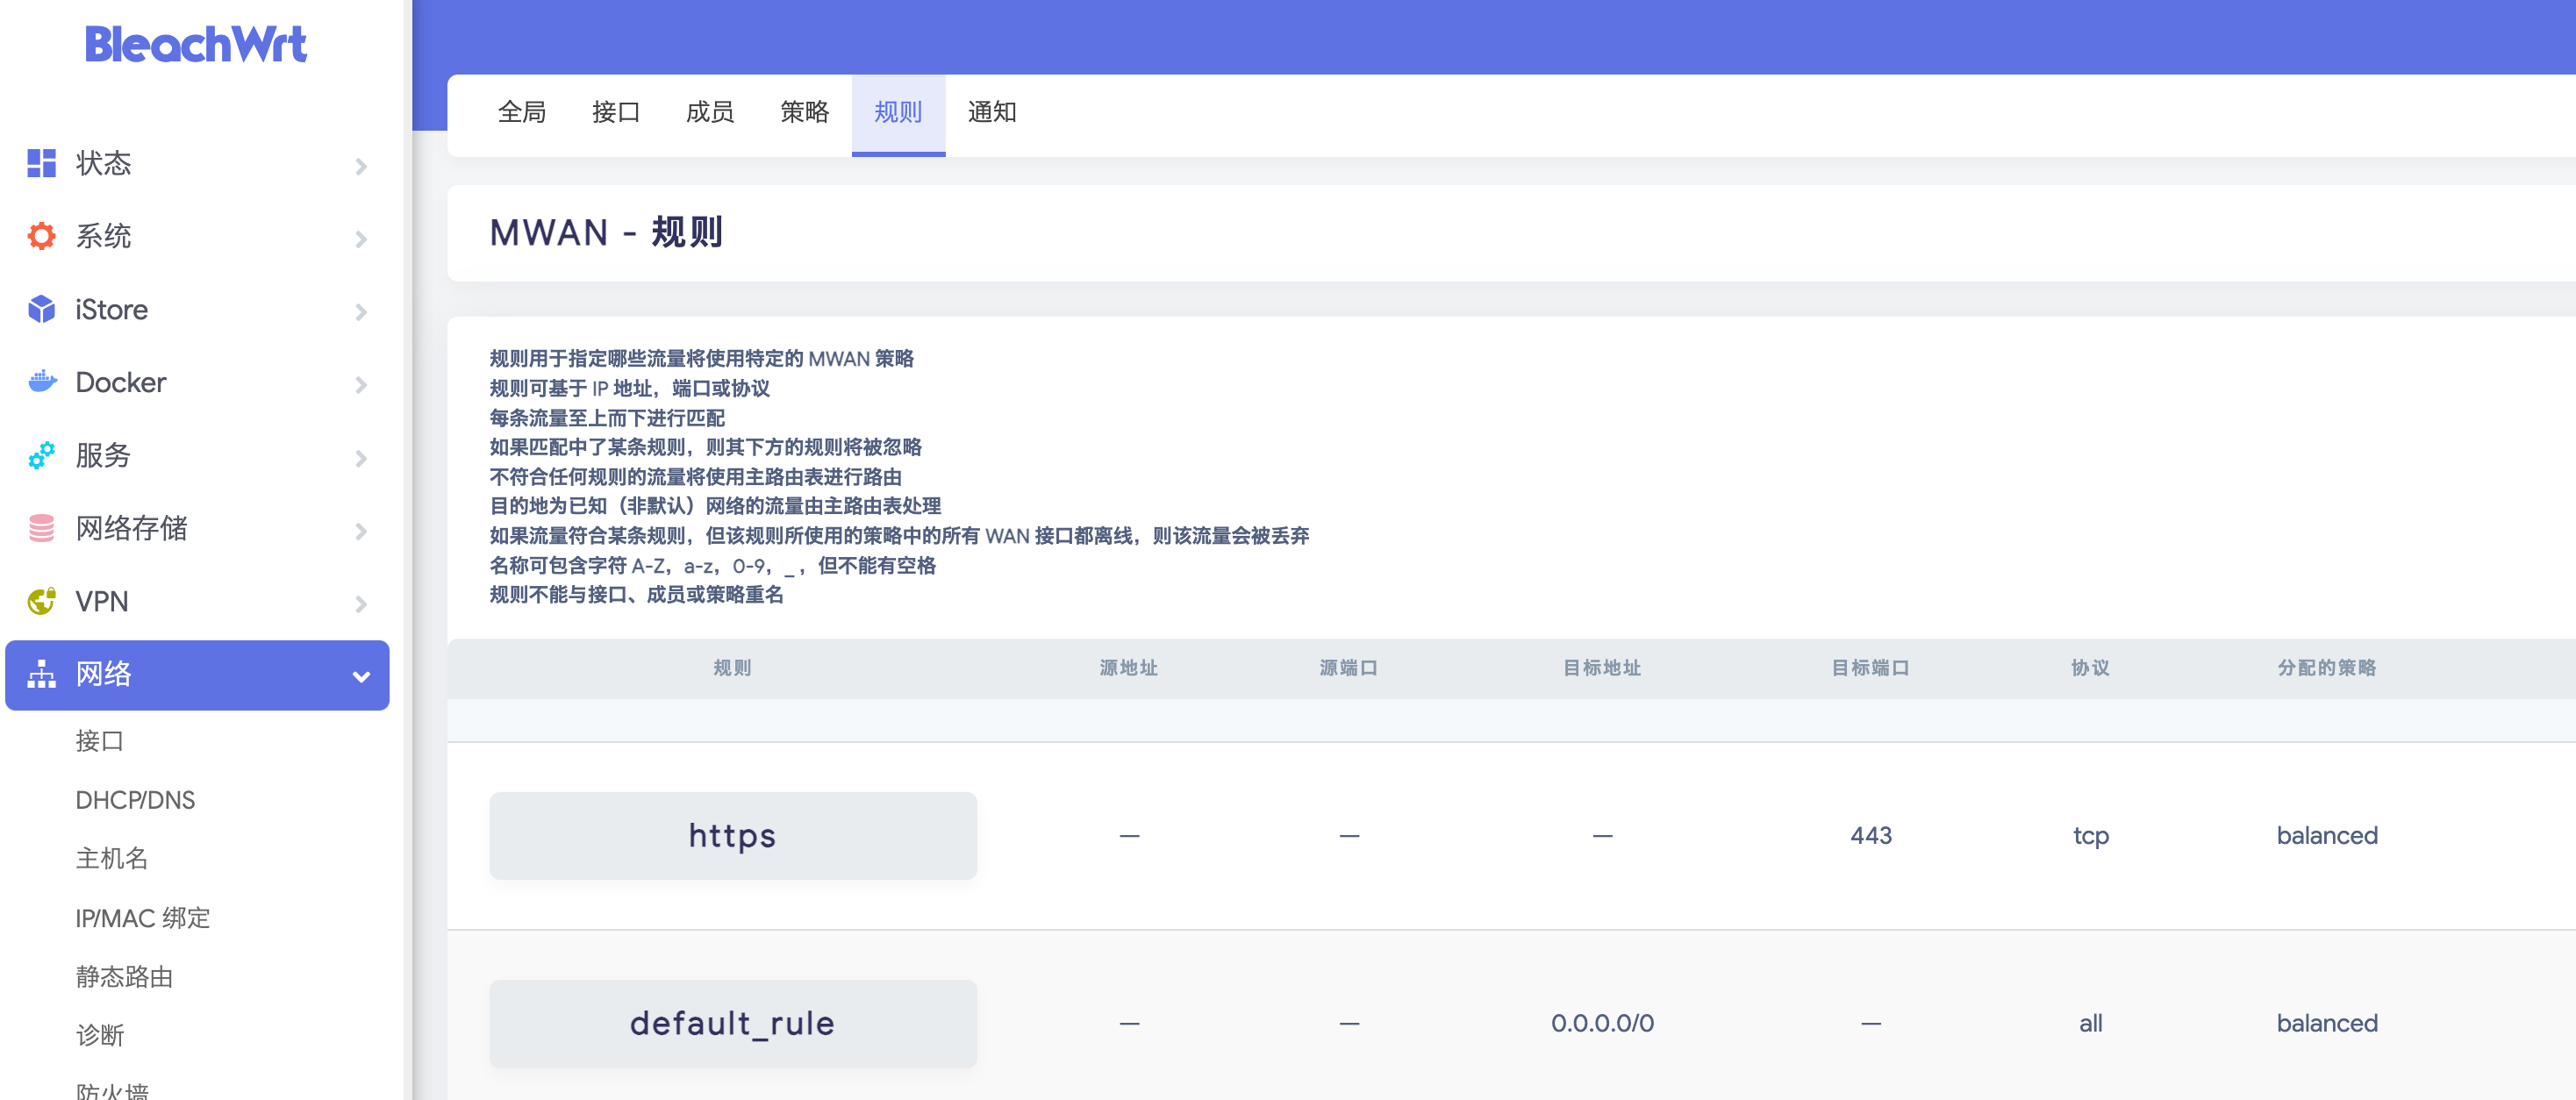Open the 状态 sidebar menu
Screen dimensions: 2576x1100
click(197, 164)
